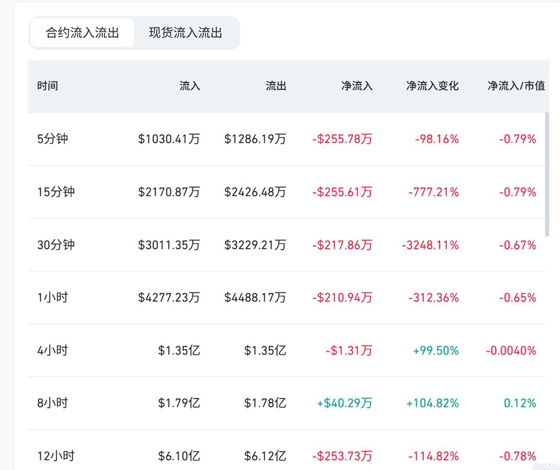Screen dimensions: 560x470
Task: Select the 1小时 time row label
Action: tap(53, 297)
